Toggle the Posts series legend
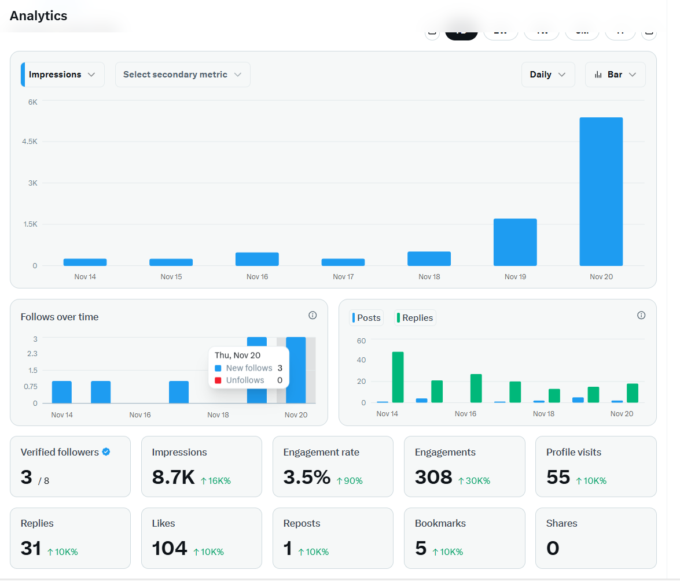This screenshot has width=680, height=581. pyautogui.click(x=366, y=317)
